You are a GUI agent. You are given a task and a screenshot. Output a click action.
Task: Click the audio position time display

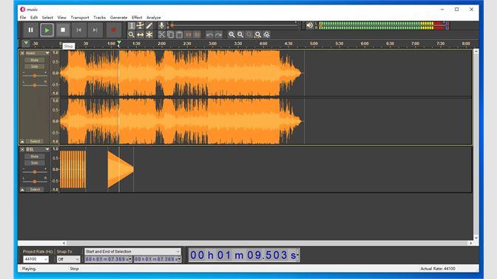pos(244,255)
